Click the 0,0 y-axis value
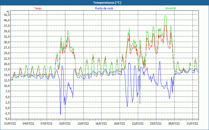209x130 pixels. tap(8, 108)
